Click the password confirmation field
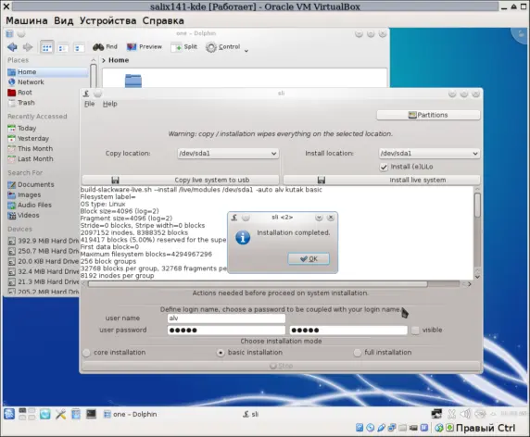Screen dimensions: 530x437 (x=348, y=331)
